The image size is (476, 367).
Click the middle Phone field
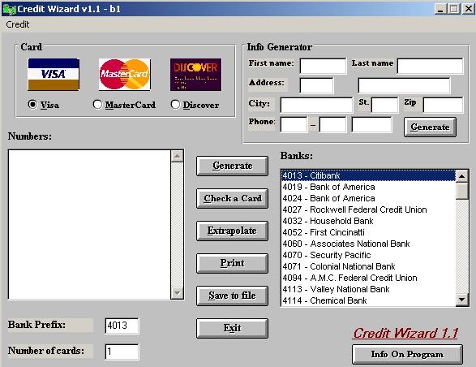[x=332, y=125]
